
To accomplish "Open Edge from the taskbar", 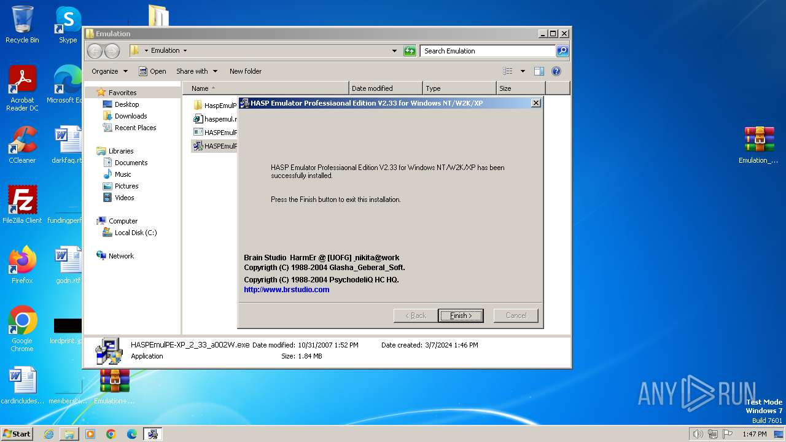I will pos(132,434).
